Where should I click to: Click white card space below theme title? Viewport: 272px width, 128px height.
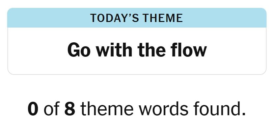(137, 66)
